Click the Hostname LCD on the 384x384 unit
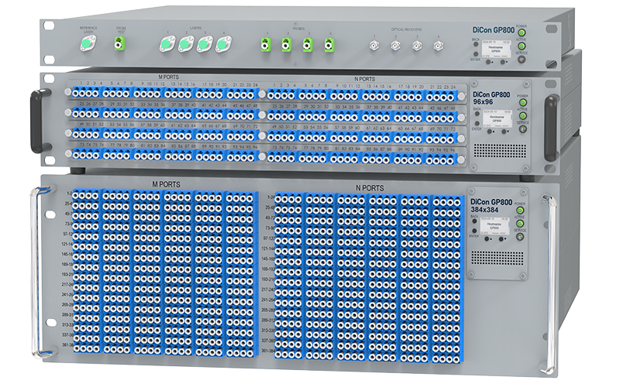This screenshot has width=619, height=387. (494, 226)
